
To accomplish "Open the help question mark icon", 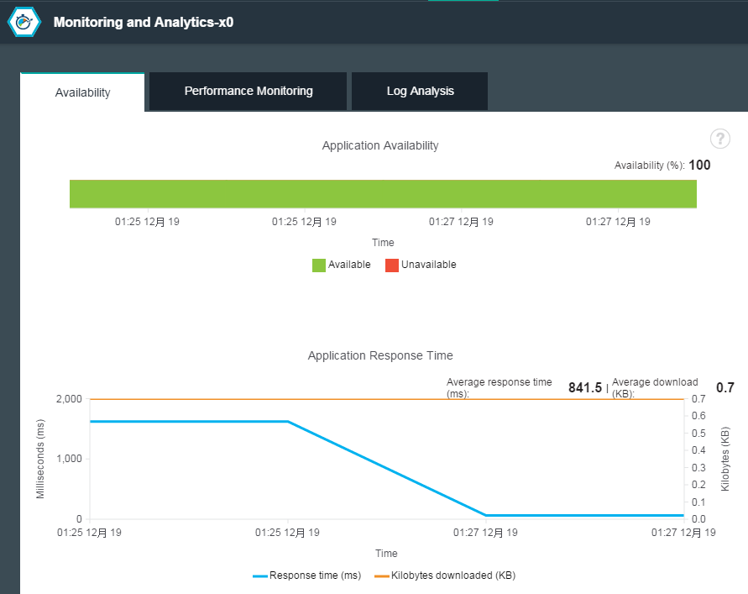I will pyautogui.click(x=719, y=139).
